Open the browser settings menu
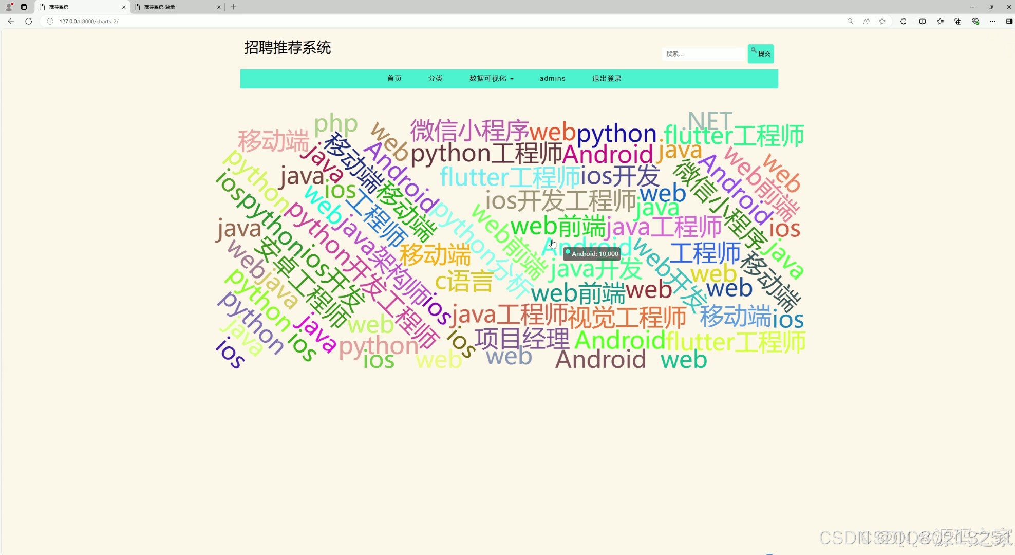 point(992,21)
